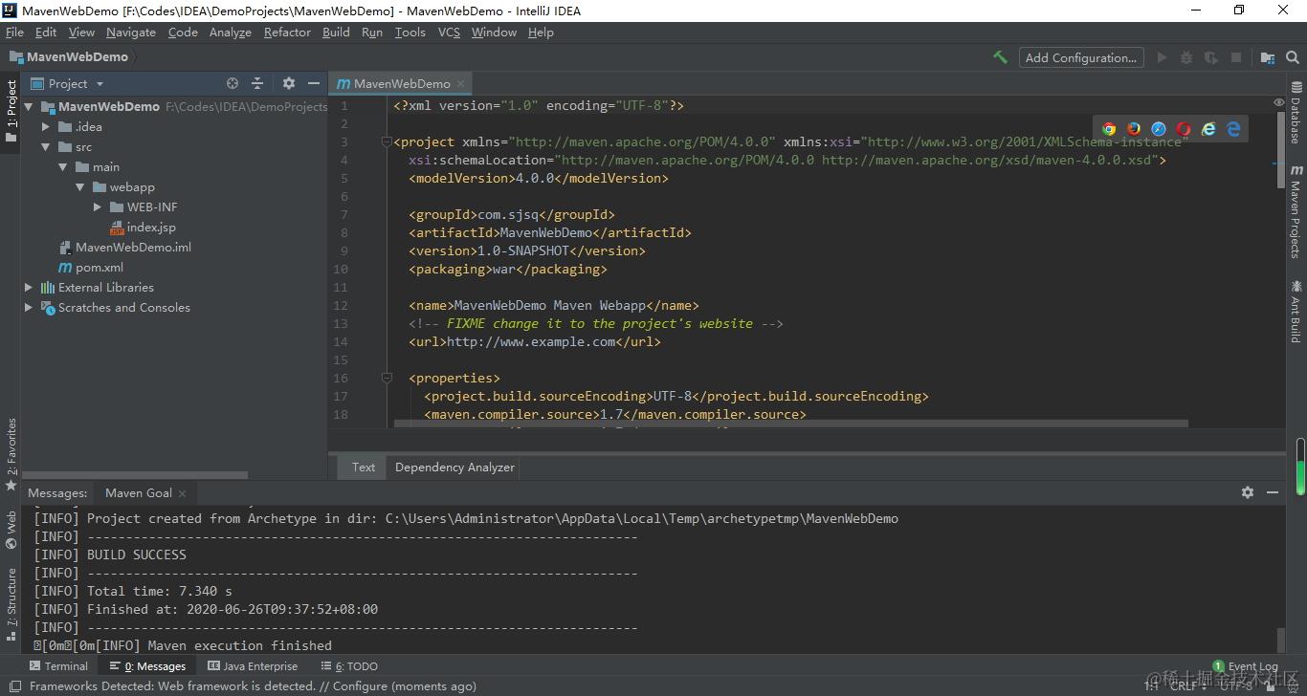Click the Stop square icon
This screenshot has height=696, width=1307.
pyautogui.click(x=1236, y=57)
